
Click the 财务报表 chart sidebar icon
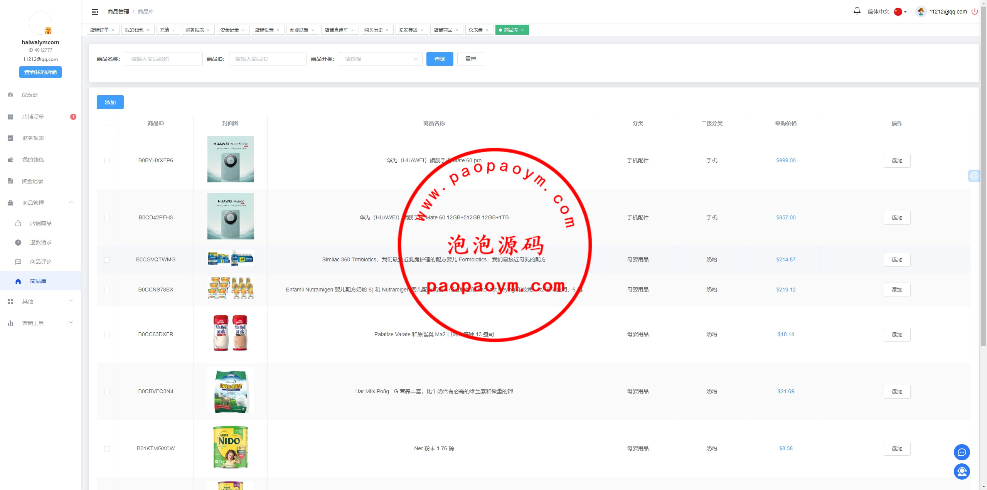click(10, 138)
